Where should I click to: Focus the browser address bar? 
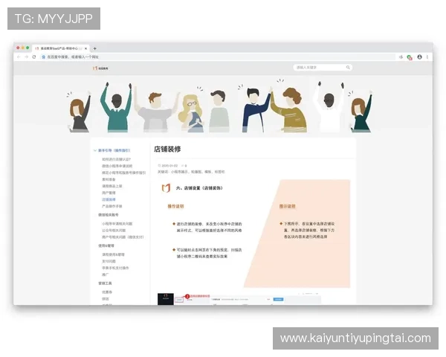(218, 57)
